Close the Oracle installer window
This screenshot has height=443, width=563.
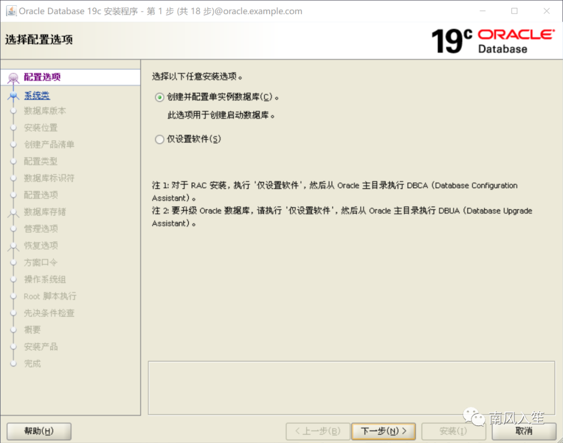[x=546, y=11]
